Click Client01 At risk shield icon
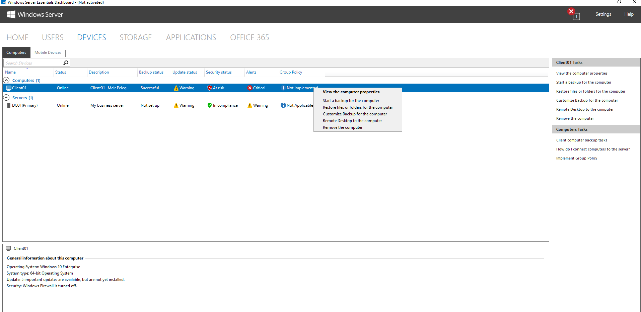The width and height of the screenshot is (641, 312). click(210, 88)
